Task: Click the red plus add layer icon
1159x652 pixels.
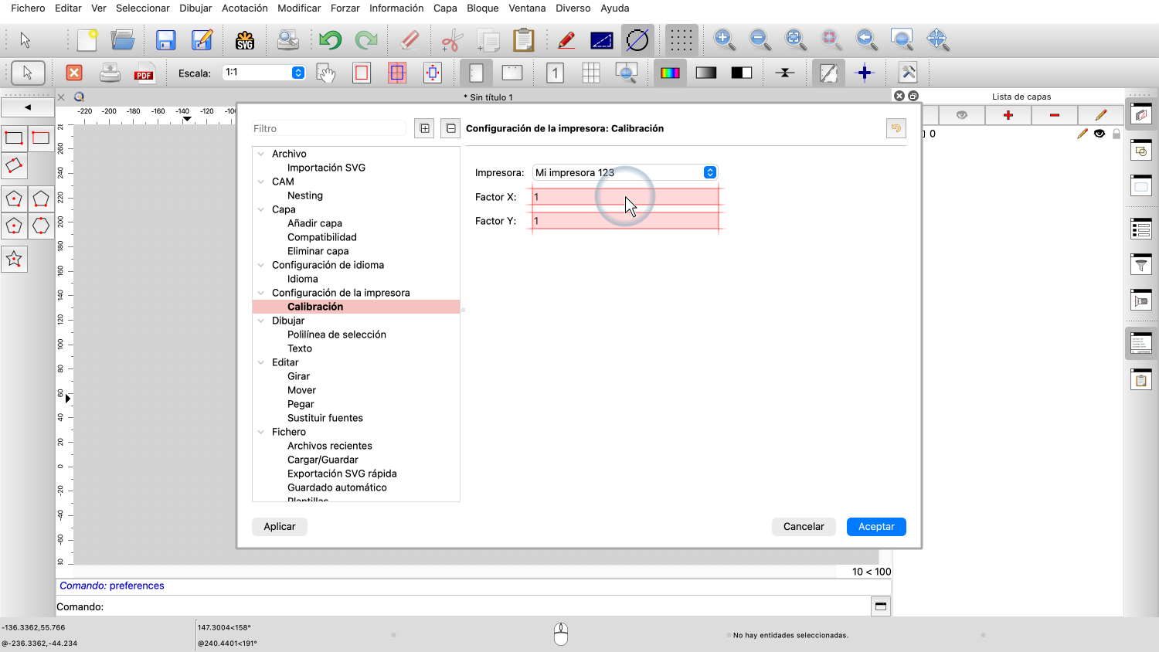Action: point(1008,115)
